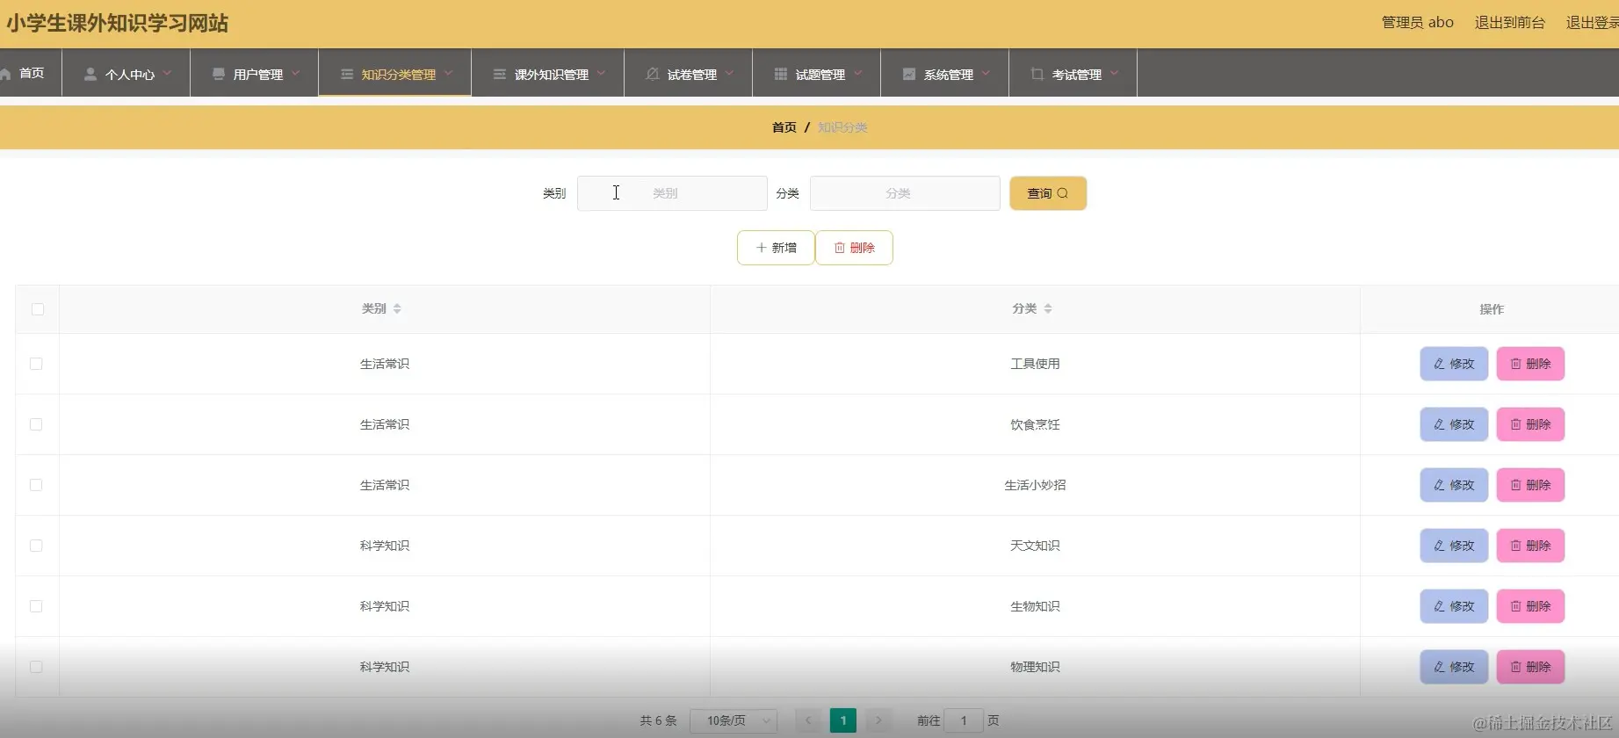
Task: Click 删除 button for 生物知识 row
Action: click(x=1530, y=606)
